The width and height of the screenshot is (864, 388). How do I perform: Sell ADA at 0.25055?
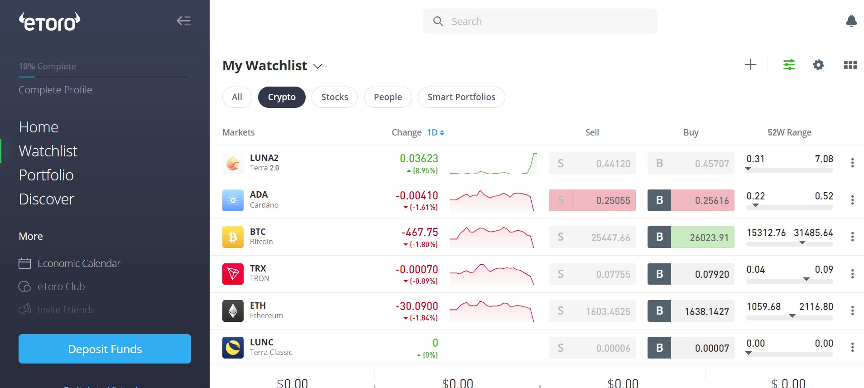pos(592,200)
